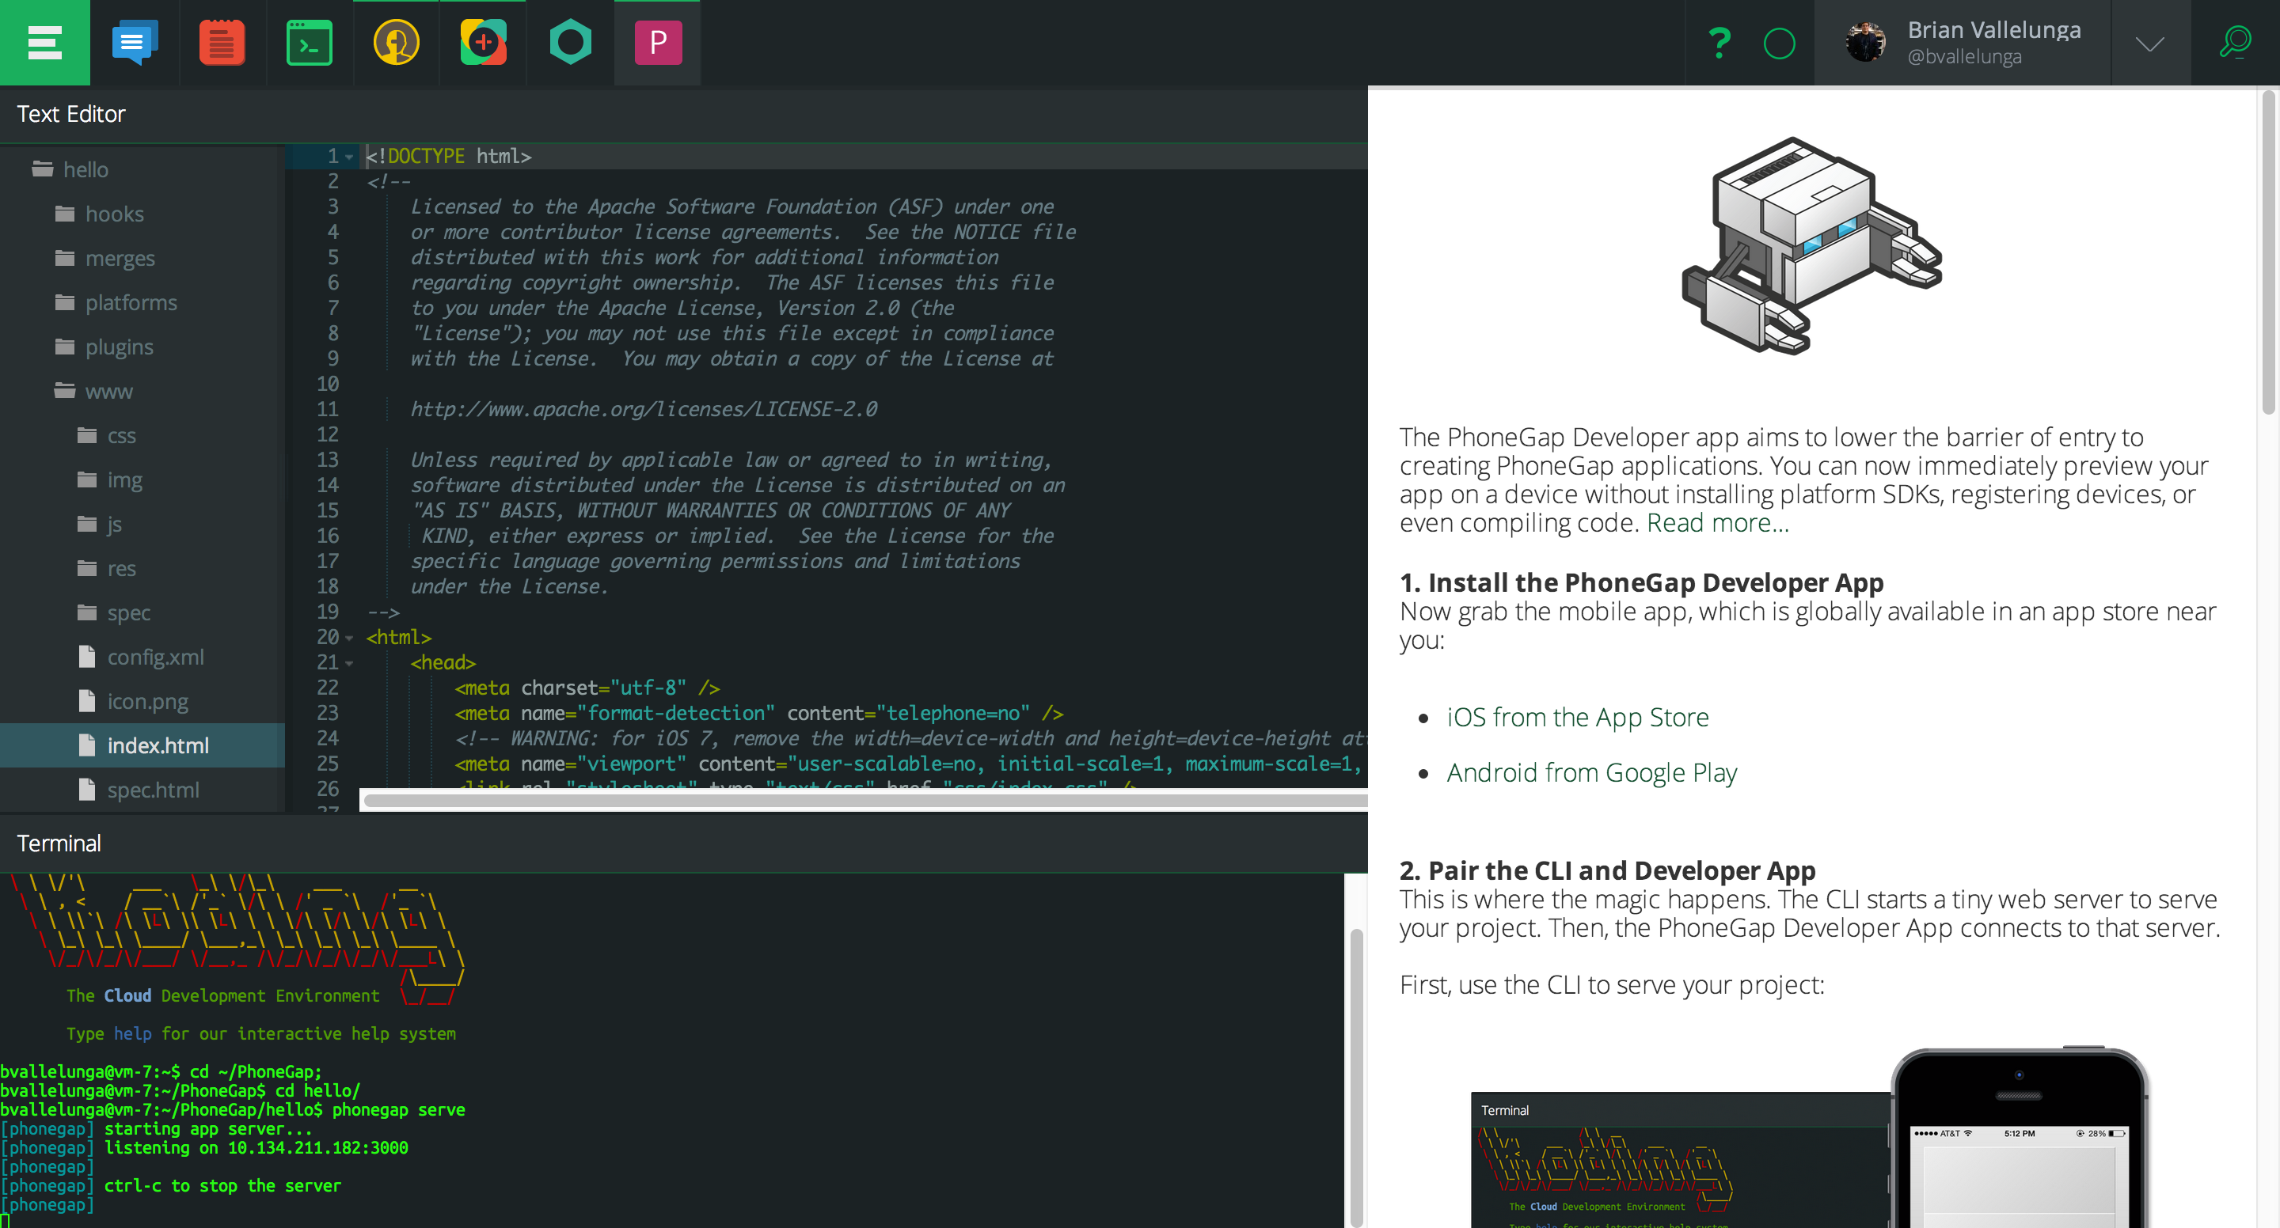The height and width of the screenshot is (1228, 2280).
Task: Click Android from Google Play link
Action: [1590, 772]
